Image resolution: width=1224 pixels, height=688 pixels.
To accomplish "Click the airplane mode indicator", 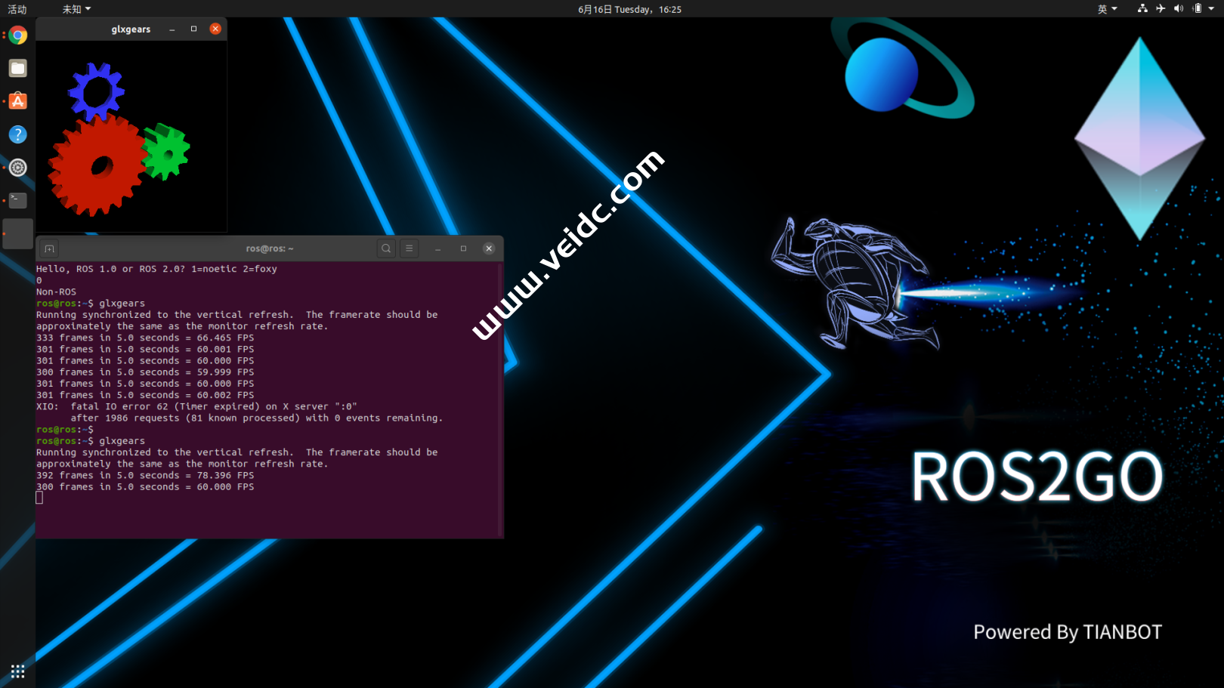I will tap(1161, 9).
